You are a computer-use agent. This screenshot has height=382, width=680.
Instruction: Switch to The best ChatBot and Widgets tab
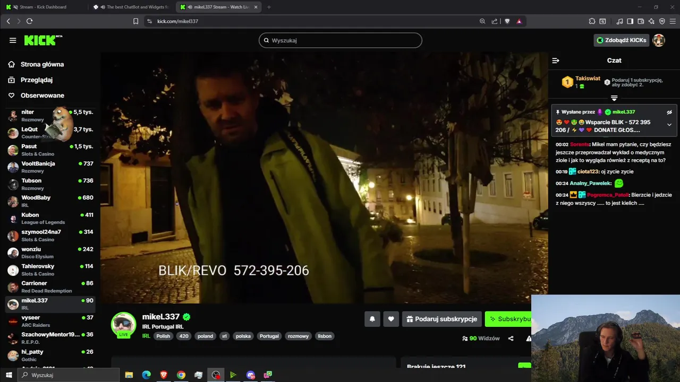tap(132, 7)
